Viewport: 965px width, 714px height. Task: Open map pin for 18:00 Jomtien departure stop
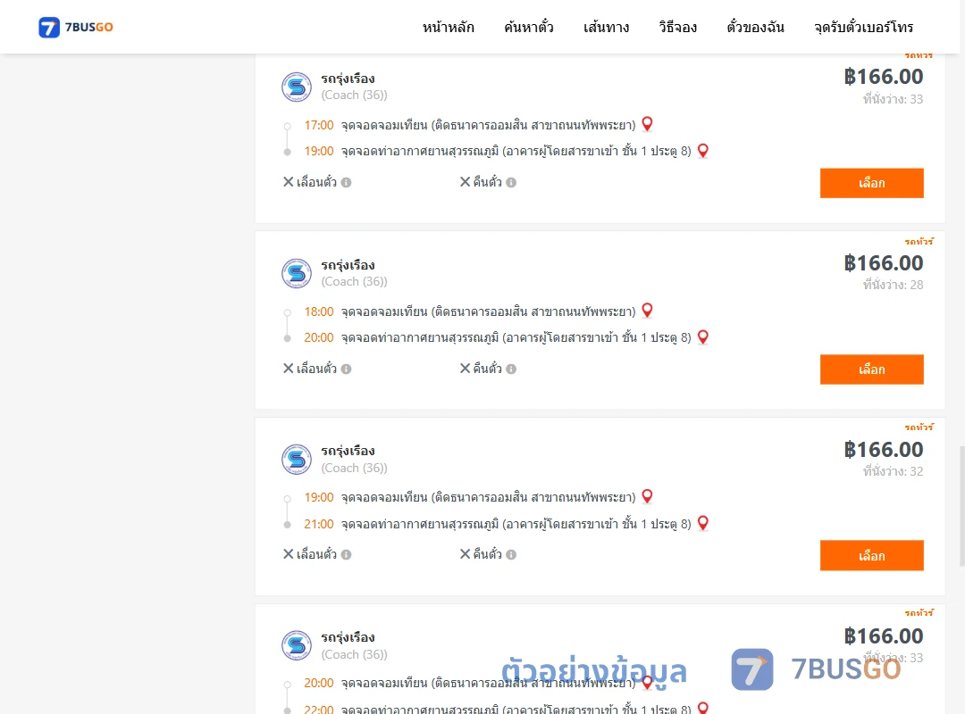pyautogui.click(x=647, y=311)
